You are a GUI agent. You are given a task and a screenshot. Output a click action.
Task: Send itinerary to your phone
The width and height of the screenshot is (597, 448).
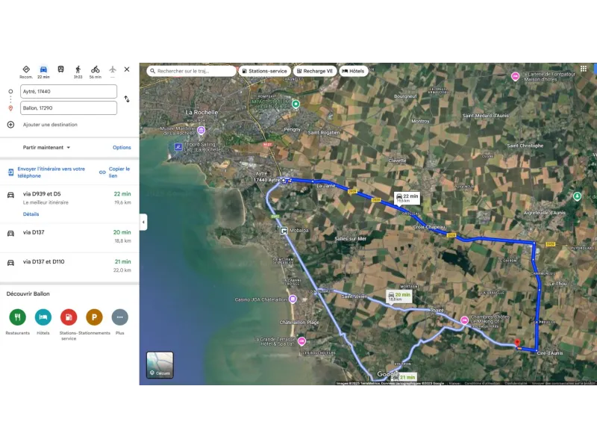[x=46, y=172]
